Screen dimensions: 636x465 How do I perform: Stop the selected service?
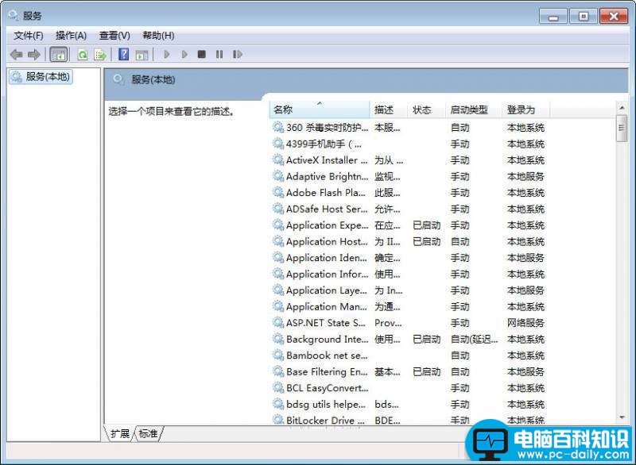(200, 54)
